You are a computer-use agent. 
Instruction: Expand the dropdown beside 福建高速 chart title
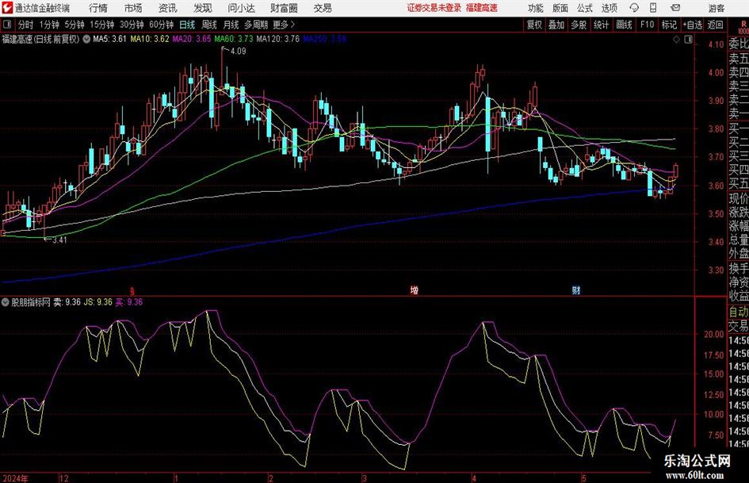coord(86,39)
